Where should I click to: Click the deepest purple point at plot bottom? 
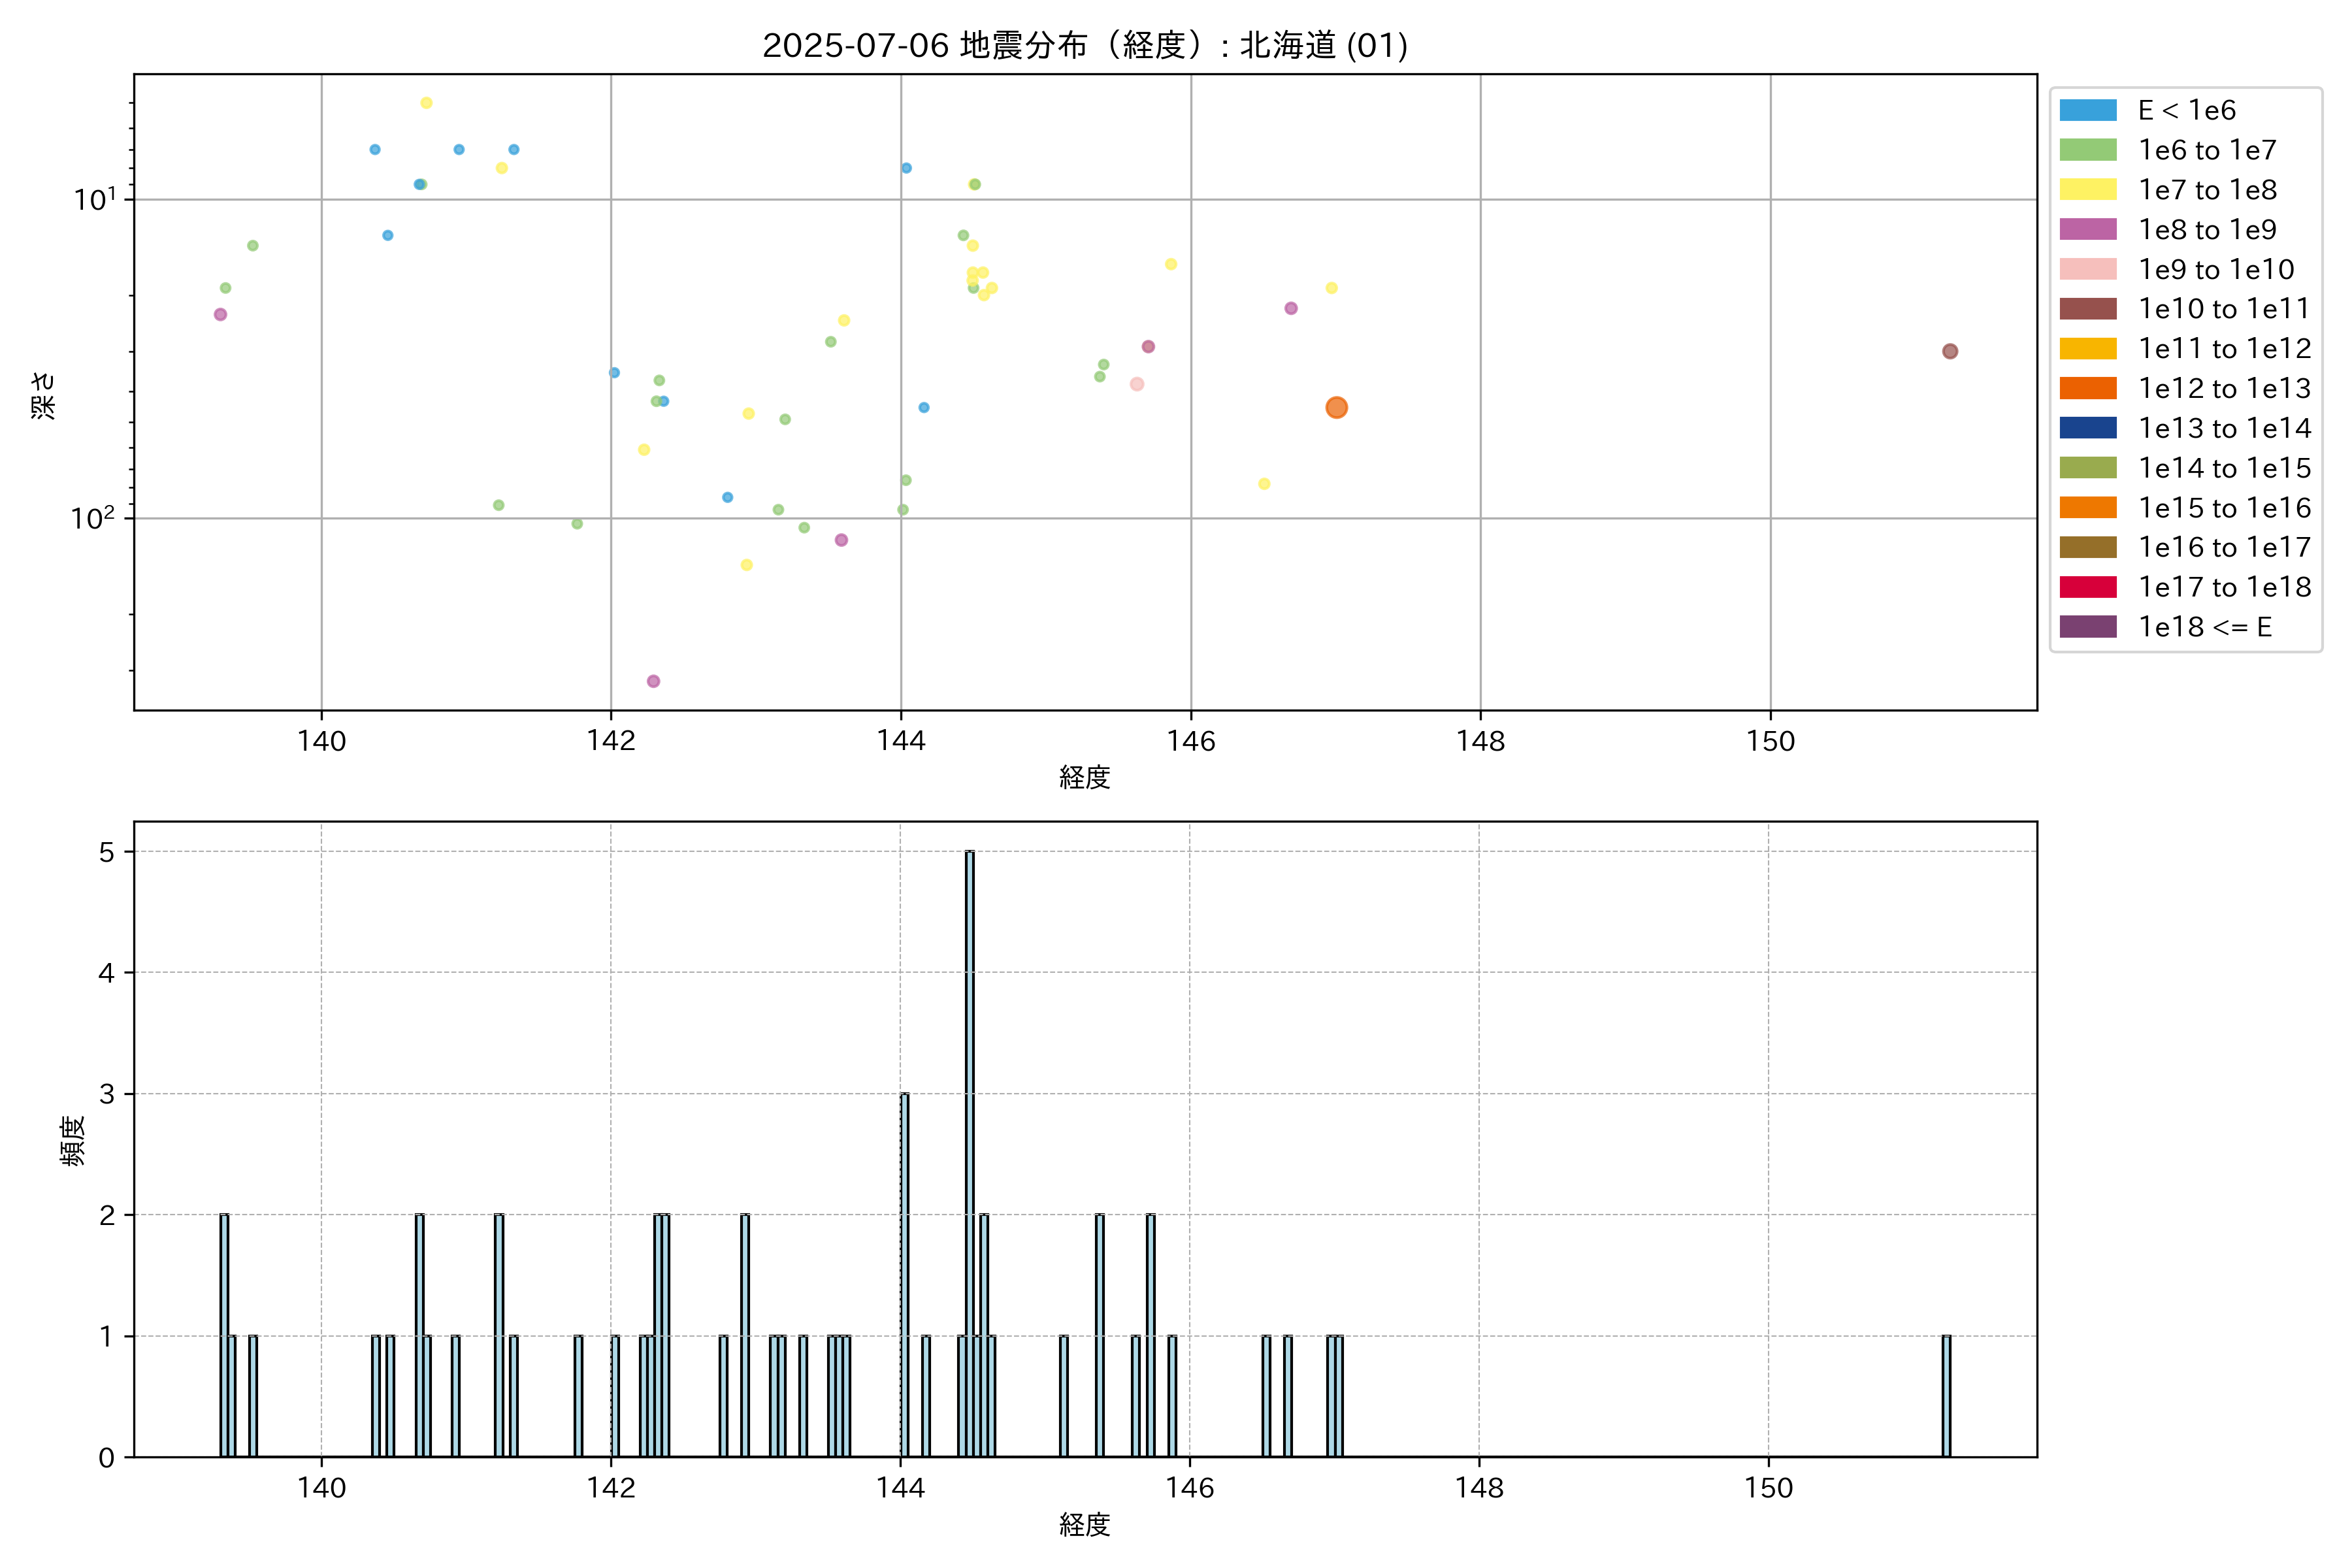point(653,681)
